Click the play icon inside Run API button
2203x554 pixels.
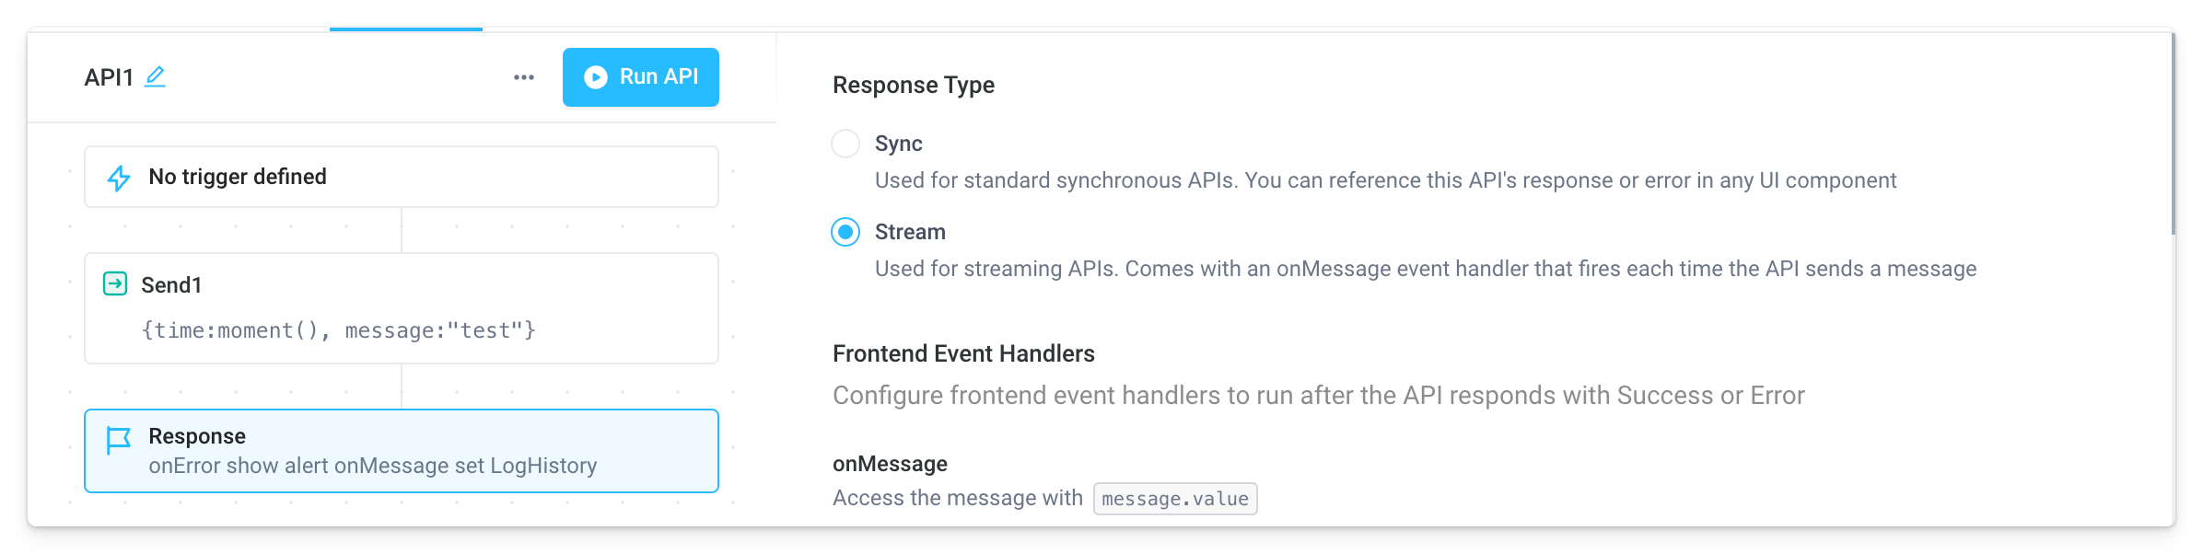tap(595, 77)
